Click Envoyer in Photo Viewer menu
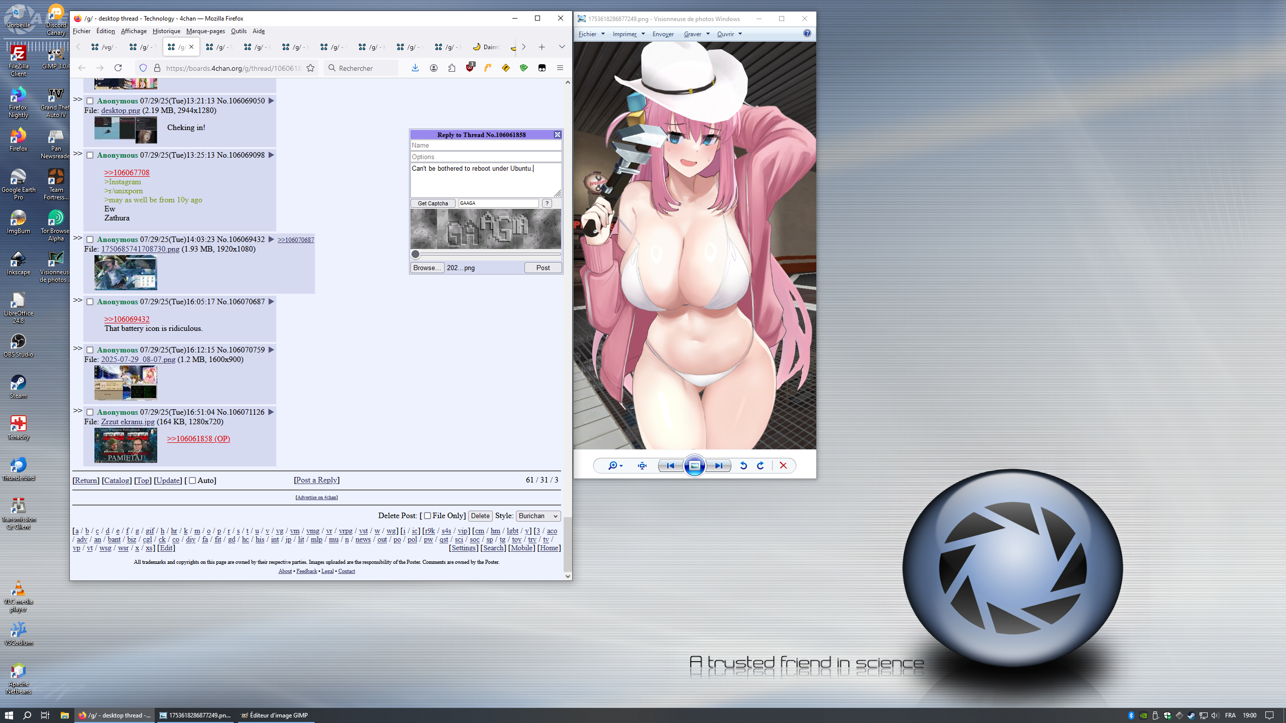Screen dimensions: 1286x723 click(663, 34)
